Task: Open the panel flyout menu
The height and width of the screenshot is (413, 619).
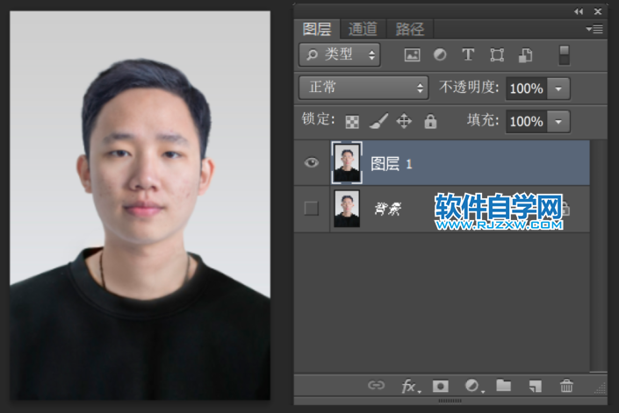Action: [594, 29]
